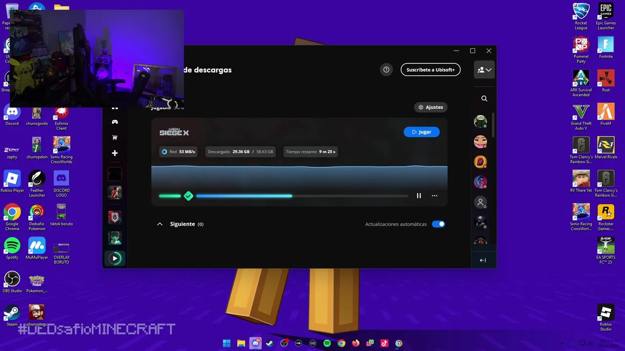Image resolution: width=625 pixels, height=351 pixels.
Task: Open TikTok from the taskbar
Action: coord(384,343)
